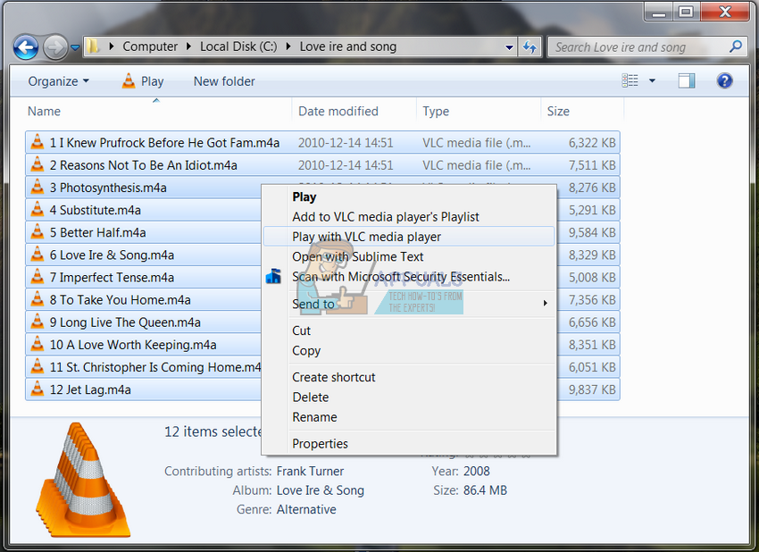Viewport: 759px width, 552px height.
Task: Click the folder icon in address bar
Action: (93, 46)
